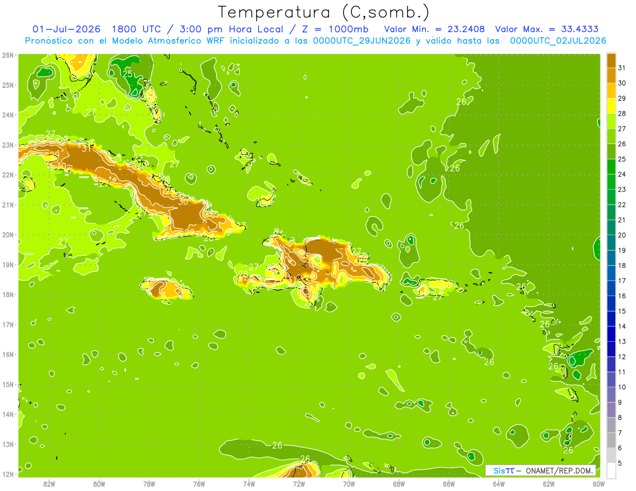Image resolution: width=636 pixels, height=491 pixels.
Task: Click the '76W' longitude axis label
Action: (x=199, y=484)
